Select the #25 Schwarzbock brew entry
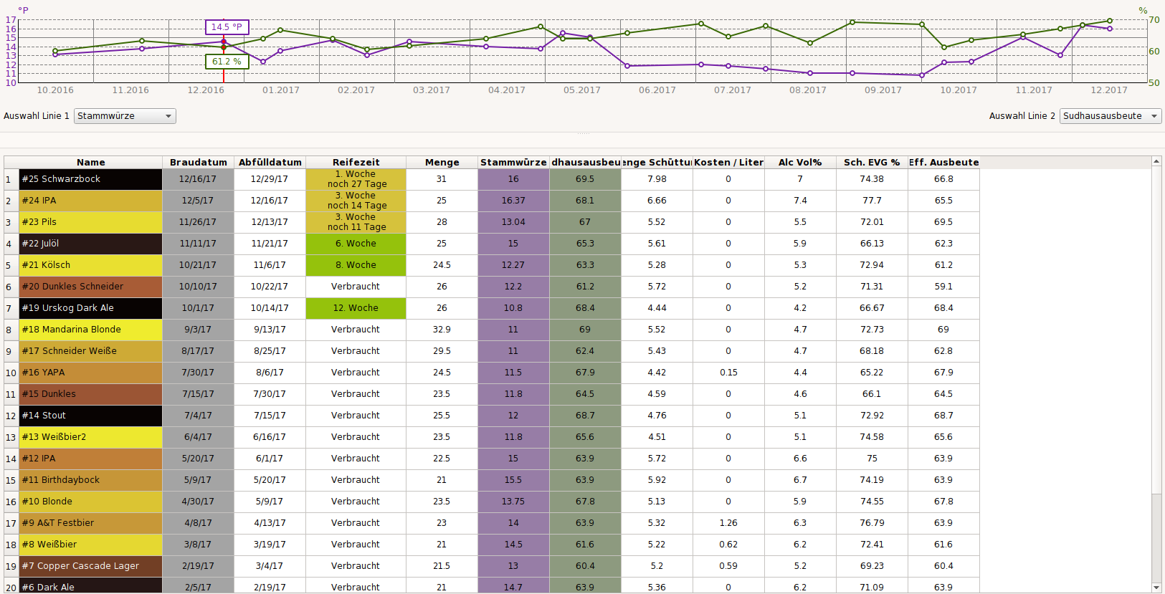 pos(90,179)
